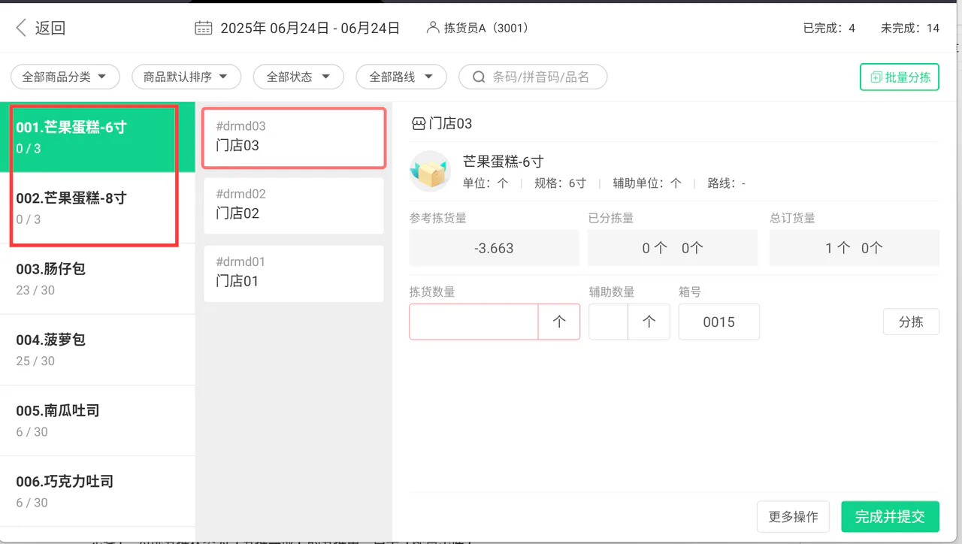Click the 个 unit next to 辅助数量
The height and width of the screenshot is (544, 962).
[x=649, y=322]
